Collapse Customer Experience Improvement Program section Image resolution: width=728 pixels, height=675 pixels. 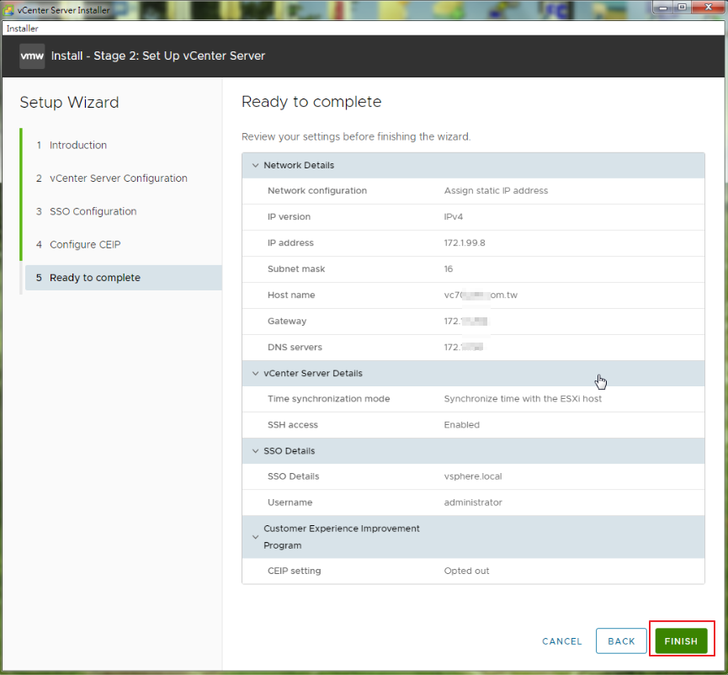(255, 537)
